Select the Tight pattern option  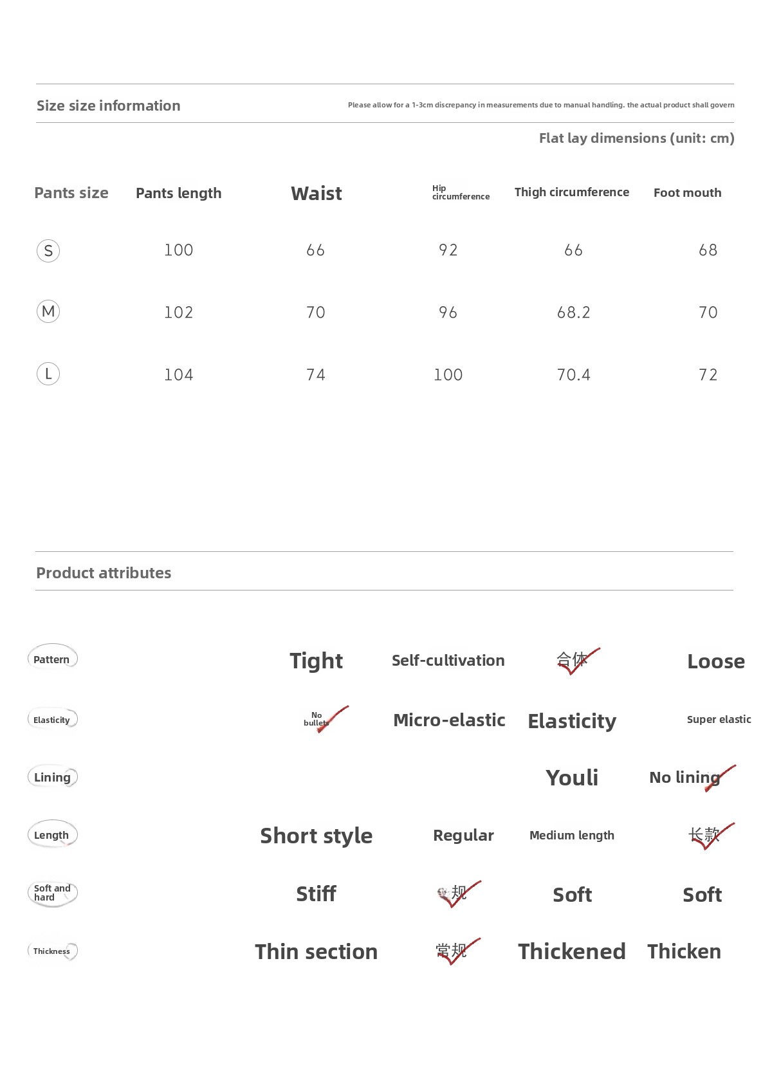point(316,661)
